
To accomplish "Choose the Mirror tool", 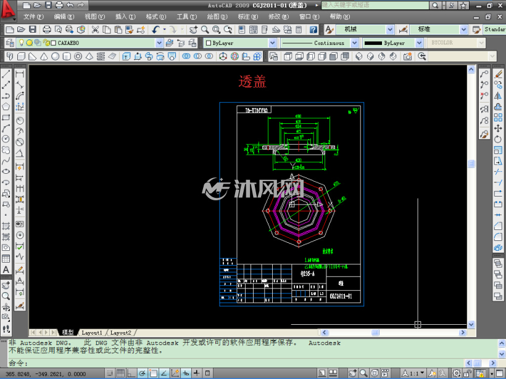I will click(x=498, y=96).
